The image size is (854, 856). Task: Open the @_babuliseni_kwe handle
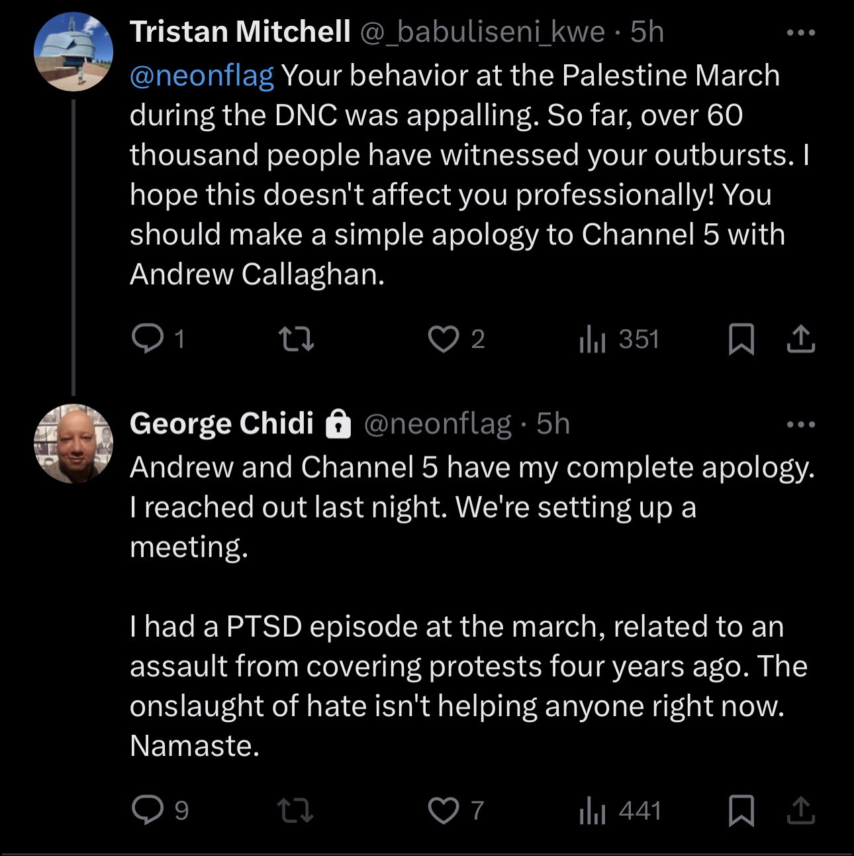point(482,32)
